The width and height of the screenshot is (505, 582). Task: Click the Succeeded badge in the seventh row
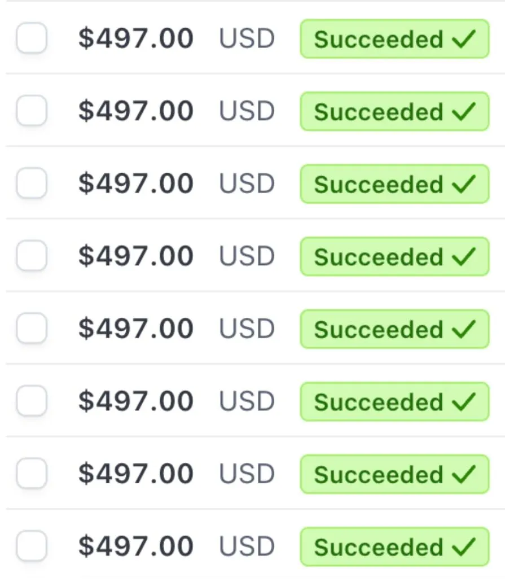(394, 474)
